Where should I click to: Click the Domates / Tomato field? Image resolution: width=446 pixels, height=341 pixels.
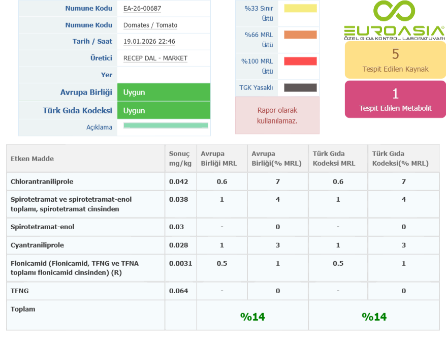point(150,25)
